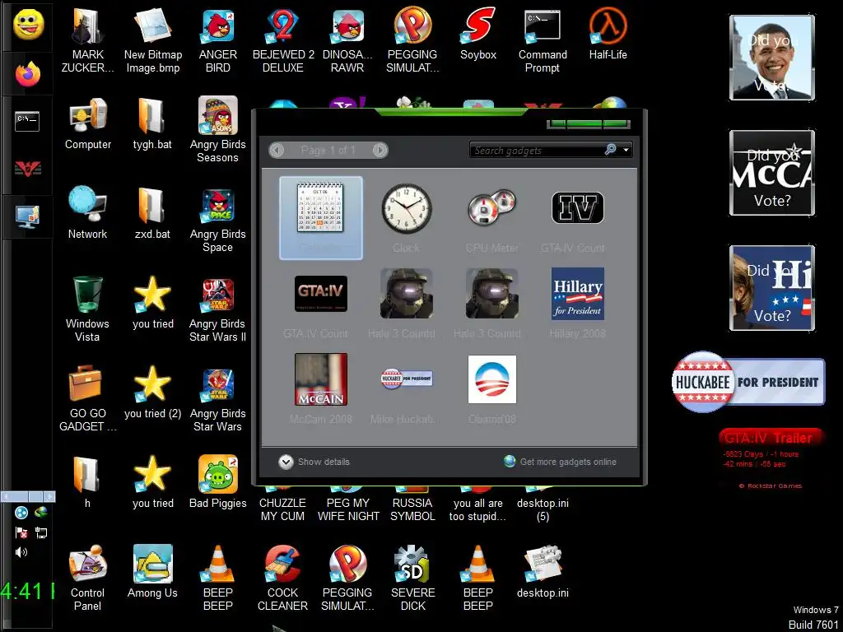Image resolution: width=843 pixels, height=632 pixels.
Task: Open the smiley-face Start button
Action: (x=29, y=24)
